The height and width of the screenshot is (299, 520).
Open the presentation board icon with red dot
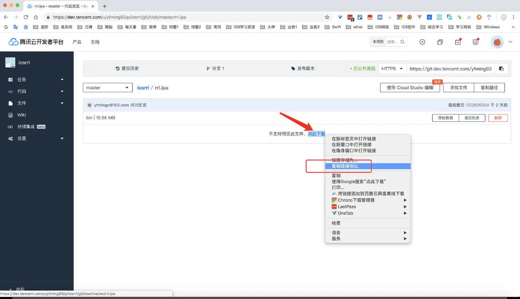tap(476, 42)
